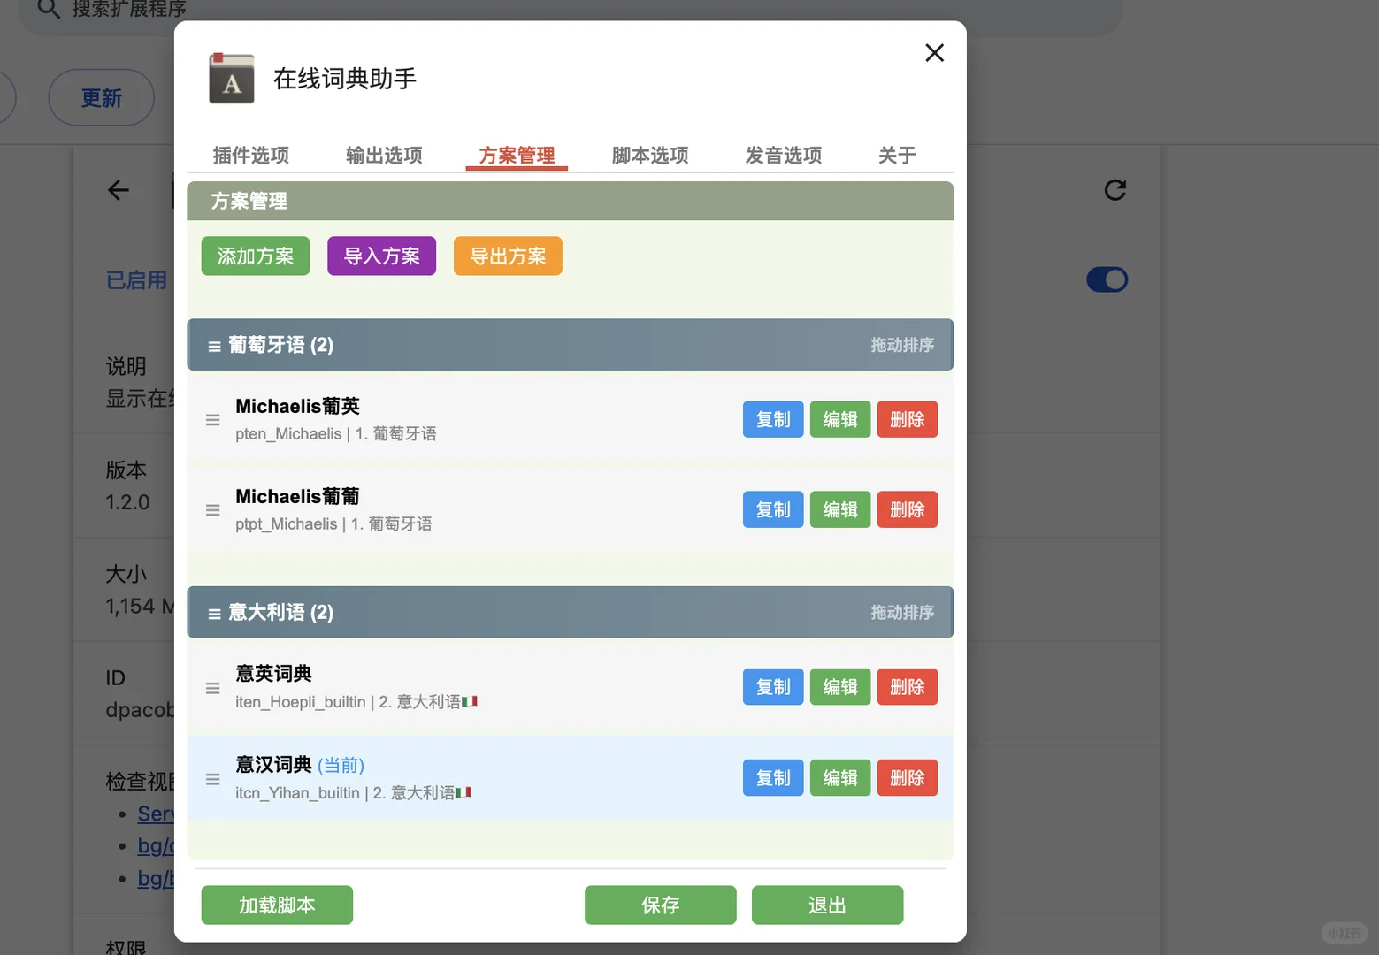Open the 发音选项 tab
1379x955 pixels.
(783, 155)
